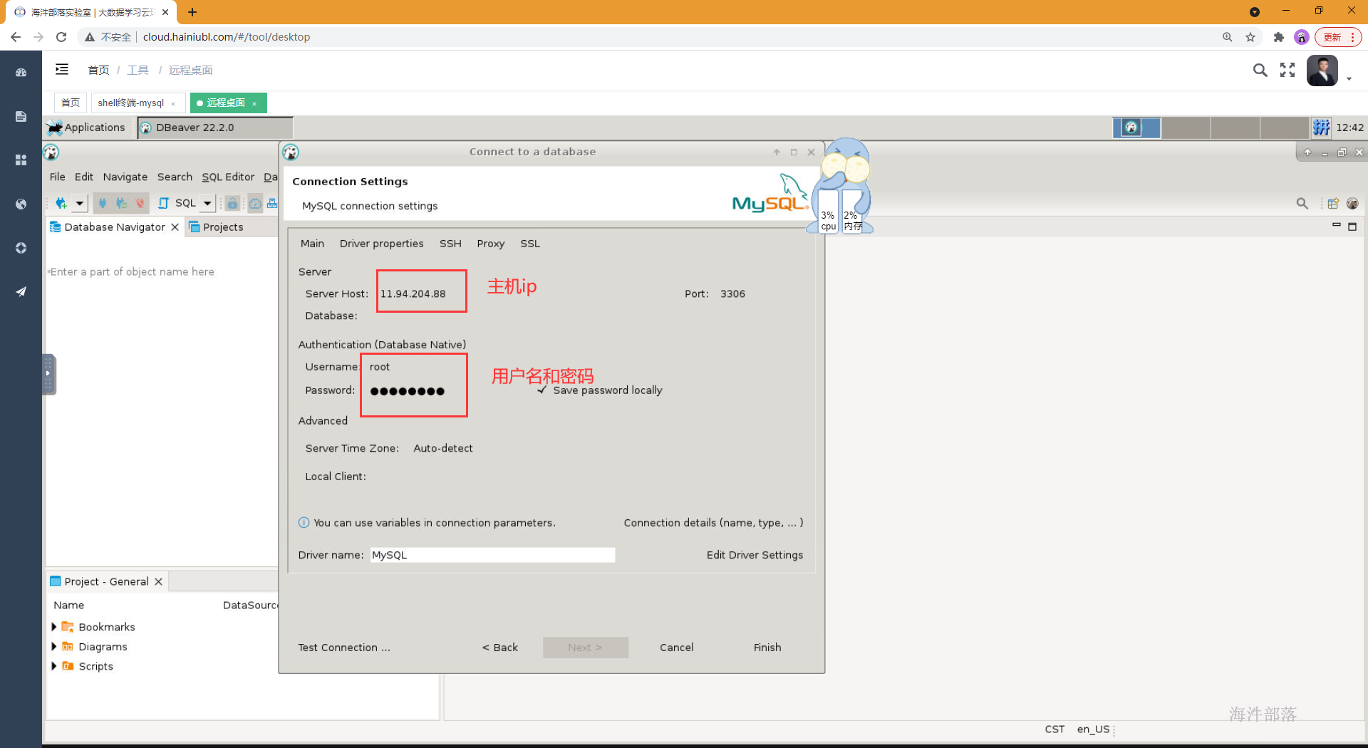This screenshot has height=748, width=1368.
Task: Select the first workspace in pager
Action: point(1136,128)
